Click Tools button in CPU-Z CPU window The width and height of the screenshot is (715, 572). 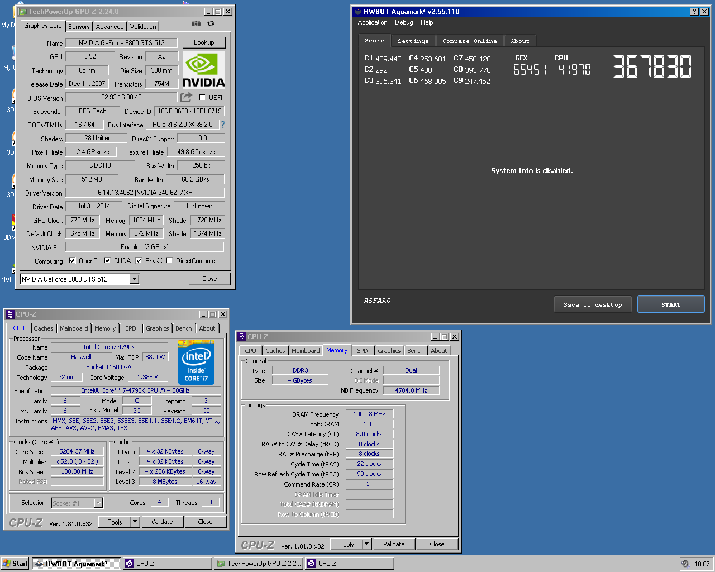(x=115, y=522)
